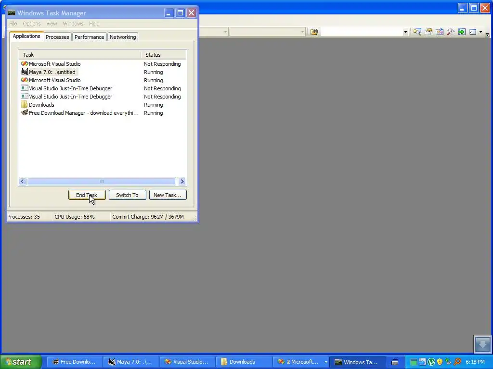
Task: Select the 'Downloads' task row text
Action: pos(41,104)
